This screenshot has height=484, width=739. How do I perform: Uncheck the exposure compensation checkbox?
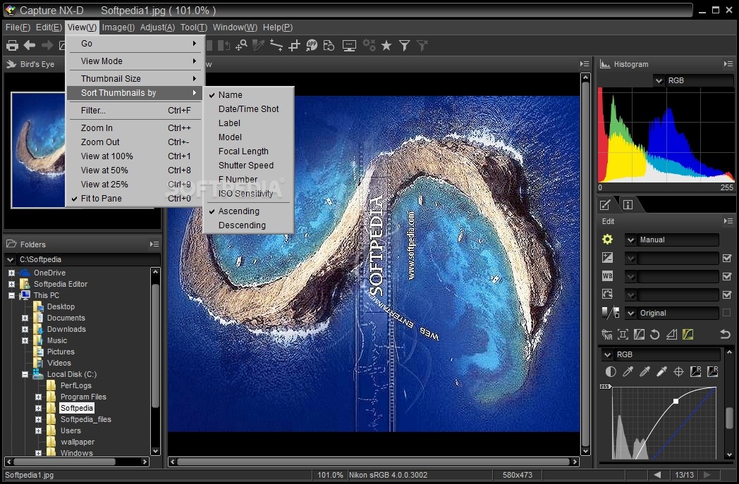point(727,258)
